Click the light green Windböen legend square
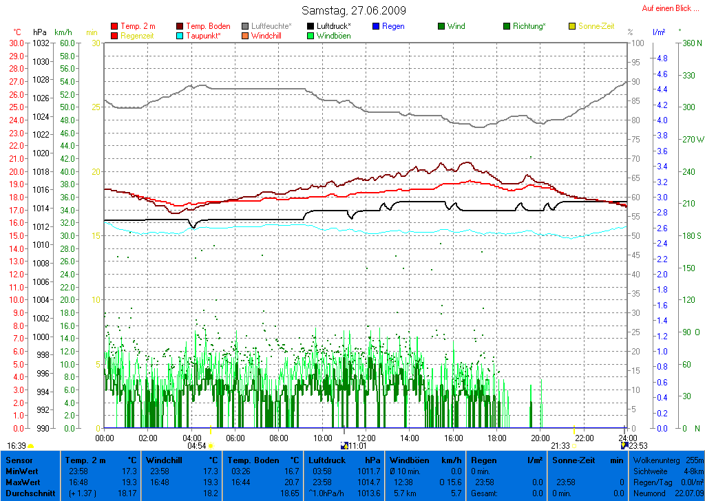Viewport: 705px width, 501px height. coord(311,36)
